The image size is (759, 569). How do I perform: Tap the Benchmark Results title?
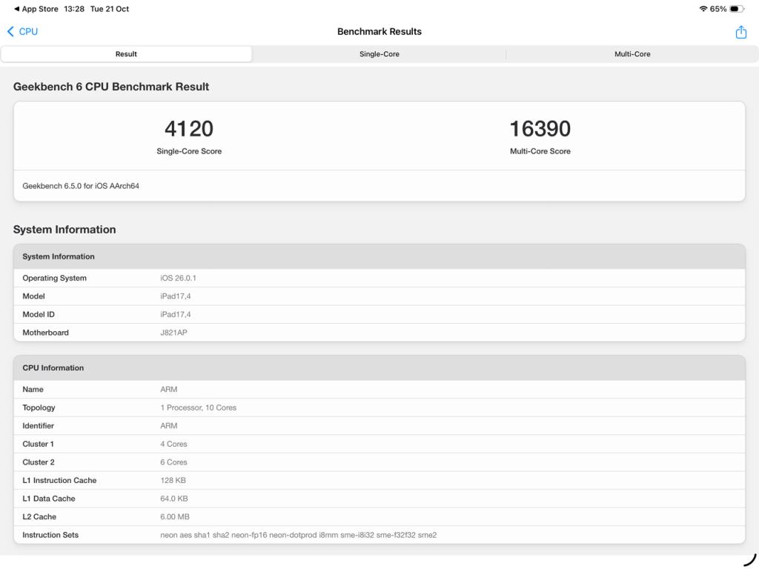click(x=379, y=32)
